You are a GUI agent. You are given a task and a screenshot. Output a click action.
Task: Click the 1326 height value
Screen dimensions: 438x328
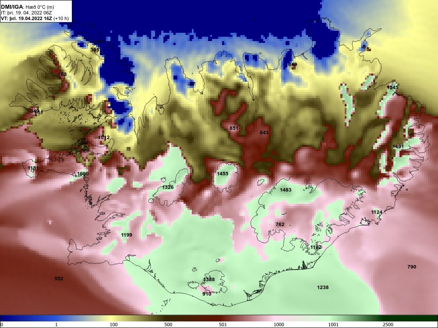click(168, 187)
